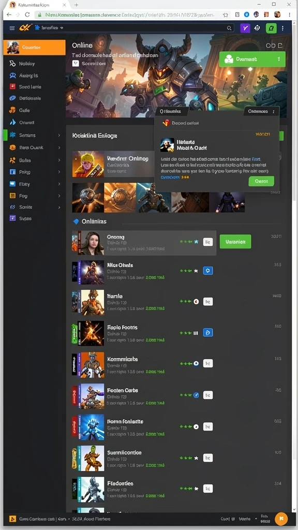Click the Doped oofioil item in popup
This screenshot has height=530, width=298.
[x=181, y=123]
